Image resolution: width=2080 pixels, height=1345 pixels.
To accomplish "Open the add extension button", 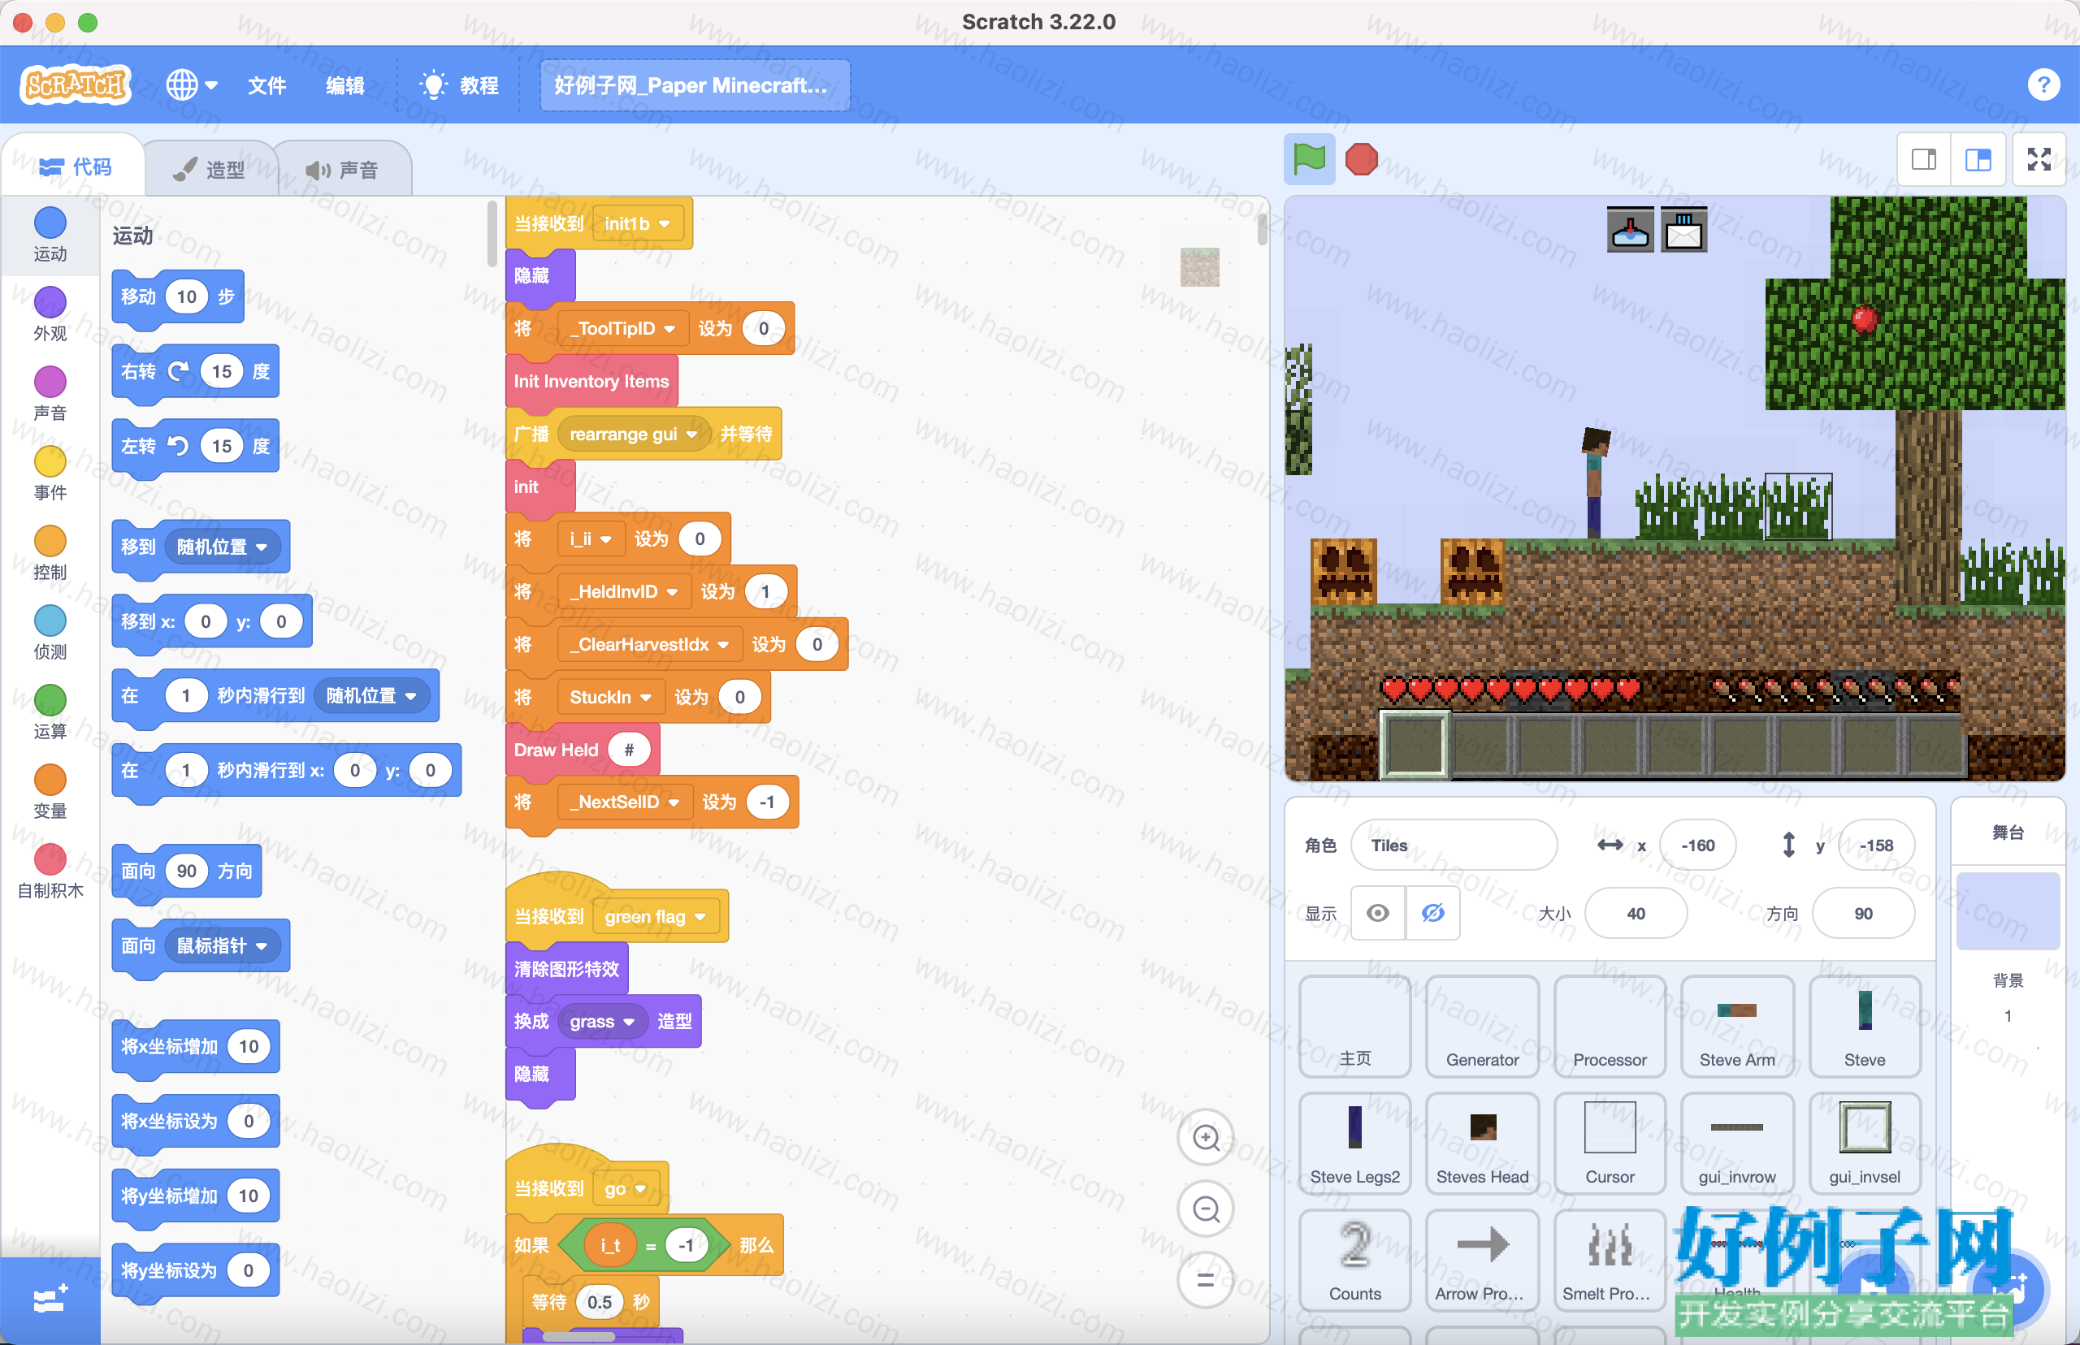I will (50, 1300).
